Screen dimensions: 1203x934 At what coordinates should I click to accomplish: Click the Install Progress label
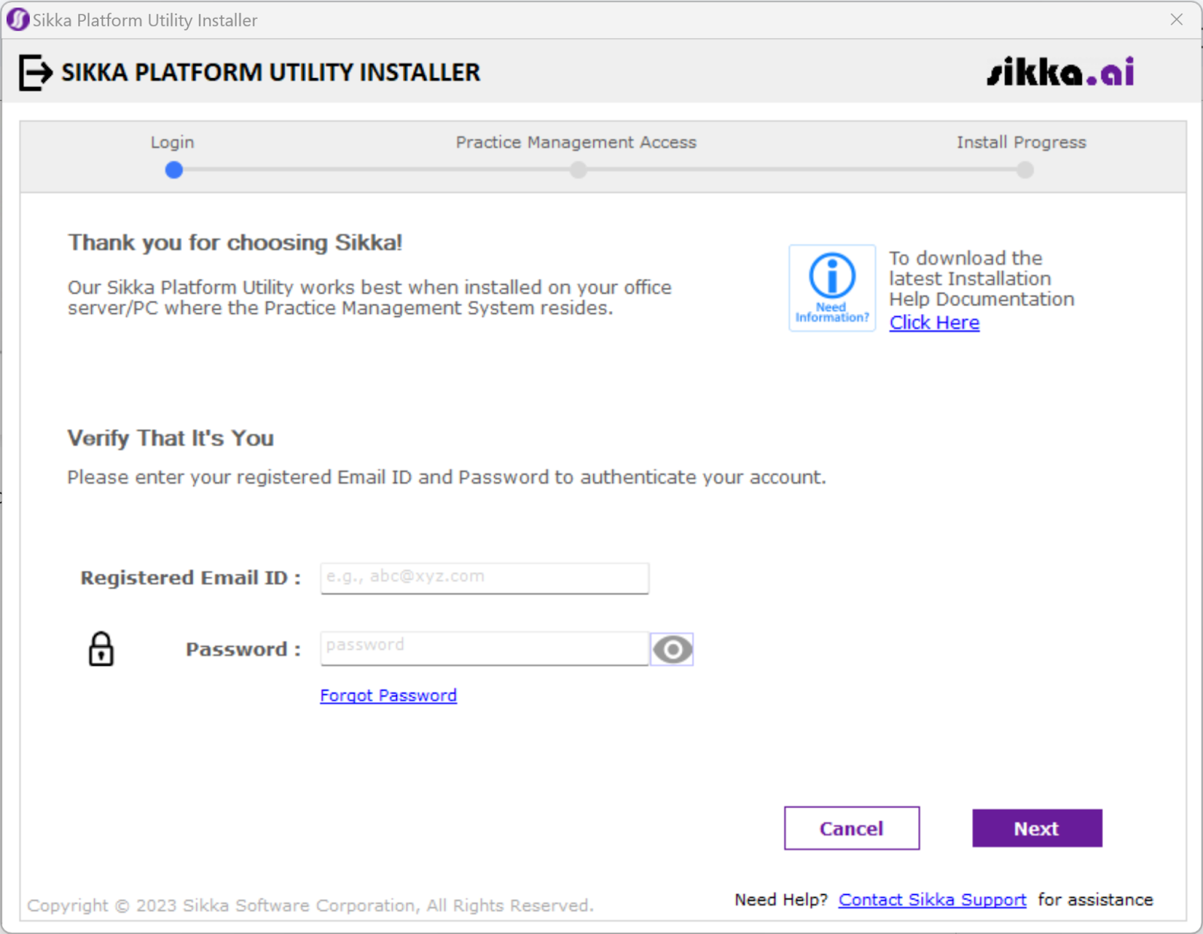[x=1021, y=142]
